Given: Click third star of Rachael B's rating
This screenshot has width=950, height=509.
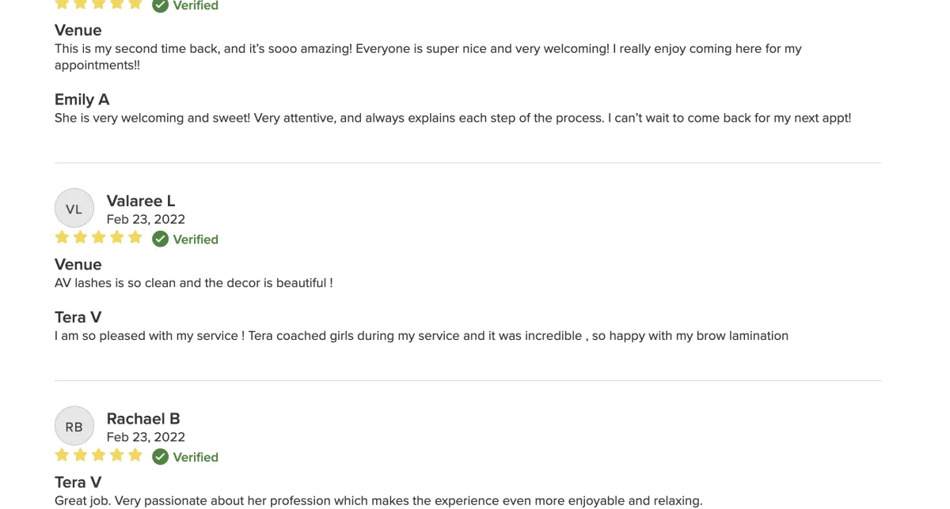Looking at the screenshot, I should pyautogui.click(x=99, y=455).
